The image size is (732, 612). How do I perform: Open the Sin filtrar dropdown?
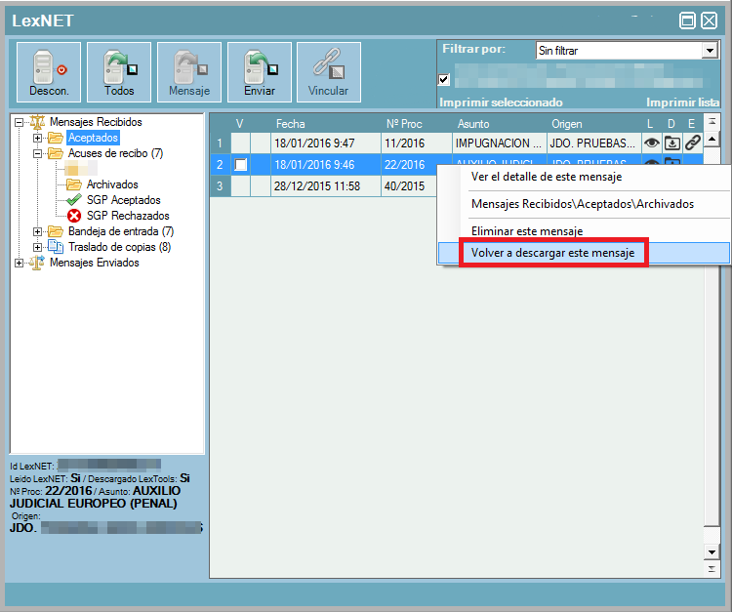[x=710, y=50]
